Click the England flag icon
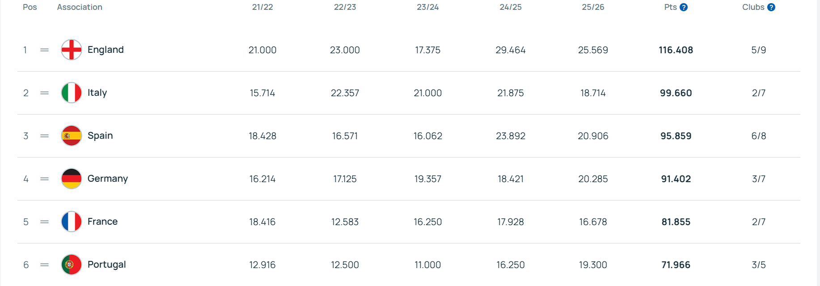Screen dimensions: 820x286 point(72,50)
